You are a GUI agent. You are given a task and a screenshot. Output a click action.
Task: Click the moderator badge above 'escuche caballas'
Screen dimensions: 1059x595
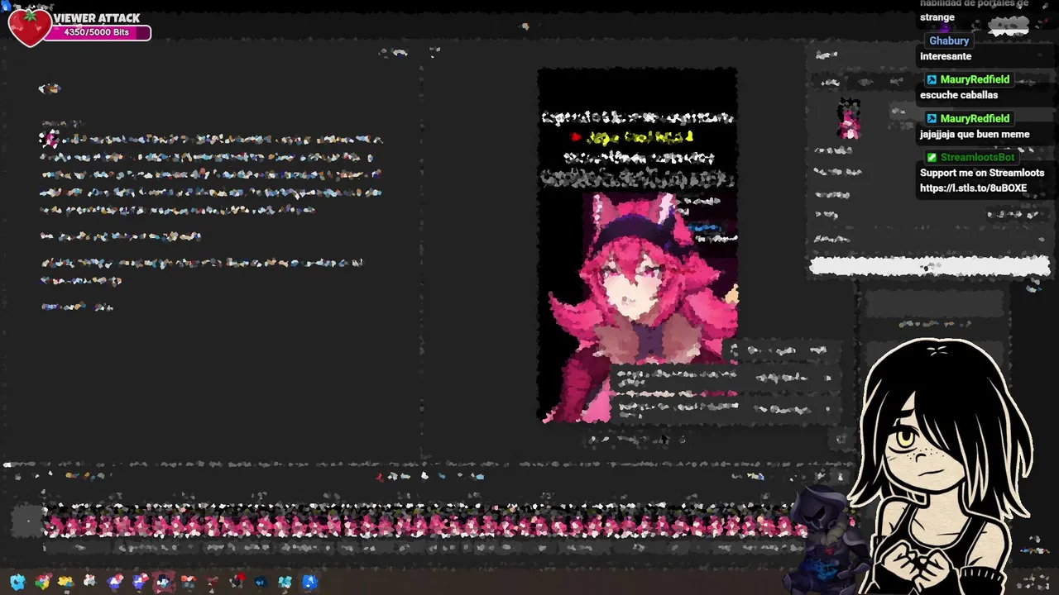click(932, 79)
